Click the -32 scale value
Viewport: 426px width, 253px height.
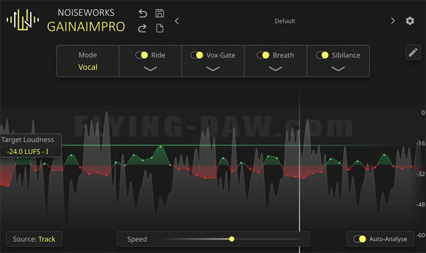pyautogui.click(x=420, y=174)
